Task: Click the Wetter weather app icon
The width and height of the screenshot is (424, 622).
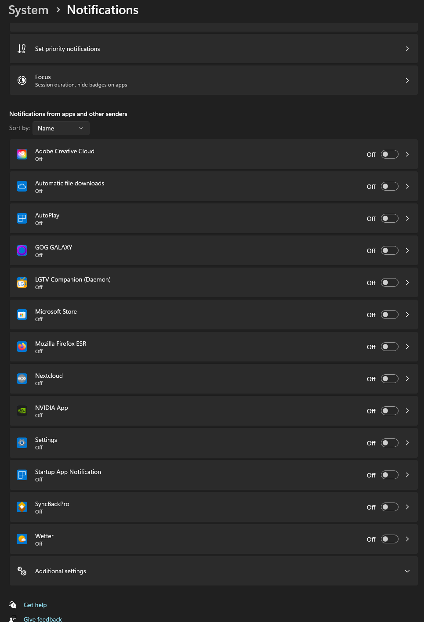Action: click(x=22, y=539)
